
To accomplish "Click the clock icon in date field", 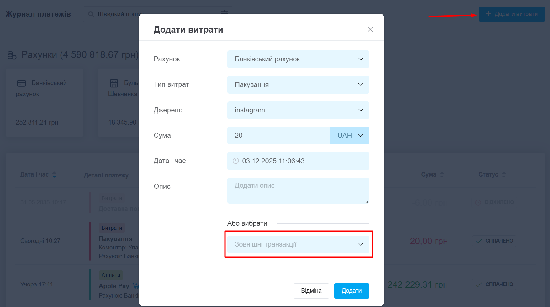I will point(235,161).
